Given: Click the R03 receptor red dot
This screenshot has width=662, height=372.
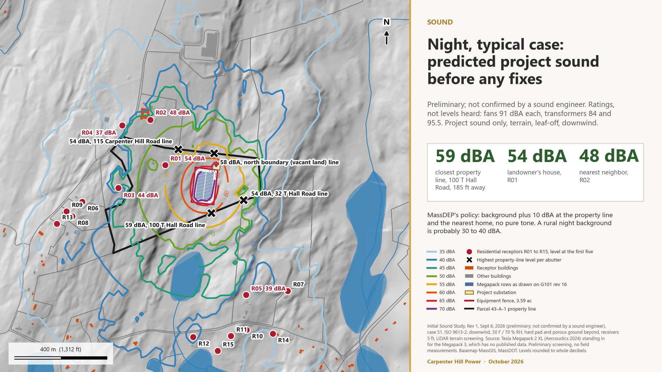Looking at the screenshot, I should (118, 188).
